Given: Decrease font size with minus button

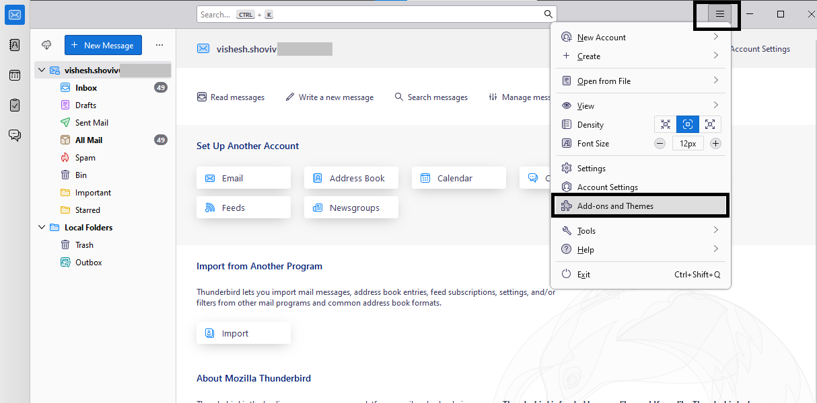Looking at the screenshot, I should (x=660, y=143).
